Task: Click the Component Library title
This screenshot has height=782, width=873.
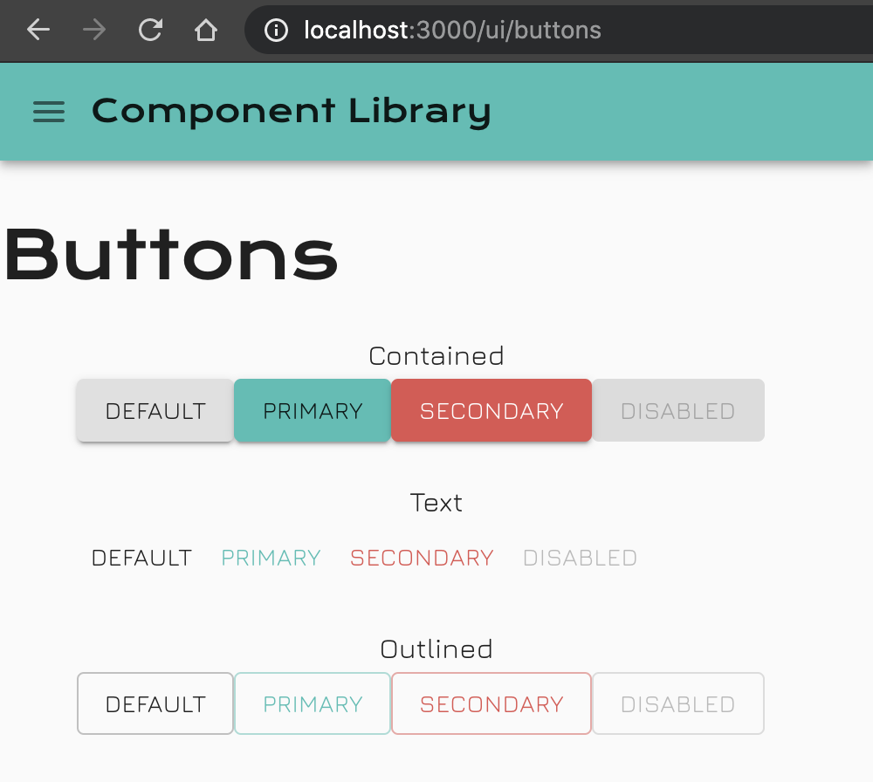Action: coord(292,112)
